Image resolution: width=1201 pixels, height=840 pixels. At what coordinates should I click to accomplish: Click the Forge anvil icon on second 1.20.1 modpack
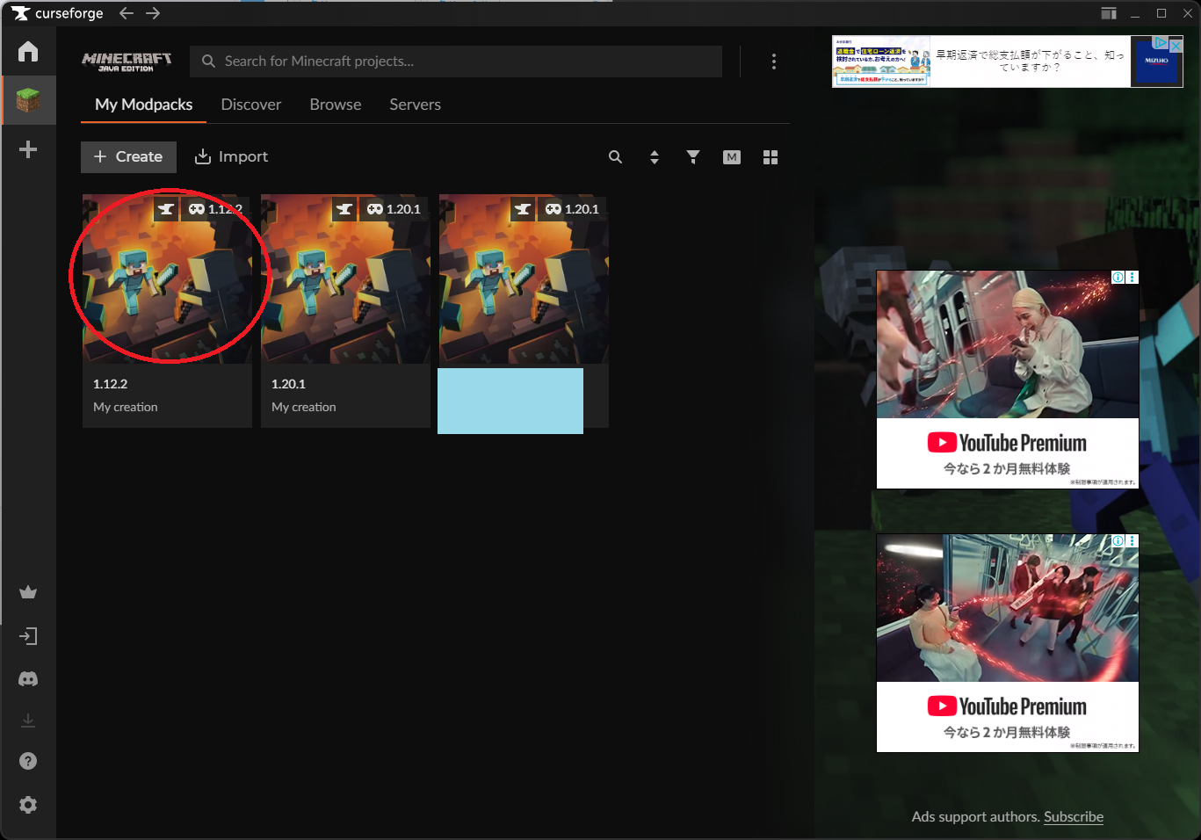pyautogui.click(x=344, y=209)
